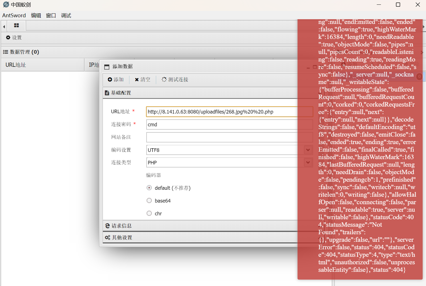
Task: Click the AntSword app logo icon
Action: pos(6,5)
